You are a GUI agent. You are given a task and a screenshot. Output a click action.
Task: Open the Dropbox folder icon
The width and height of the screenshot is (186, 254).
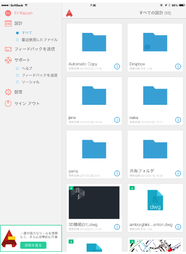tap(155, 42)
